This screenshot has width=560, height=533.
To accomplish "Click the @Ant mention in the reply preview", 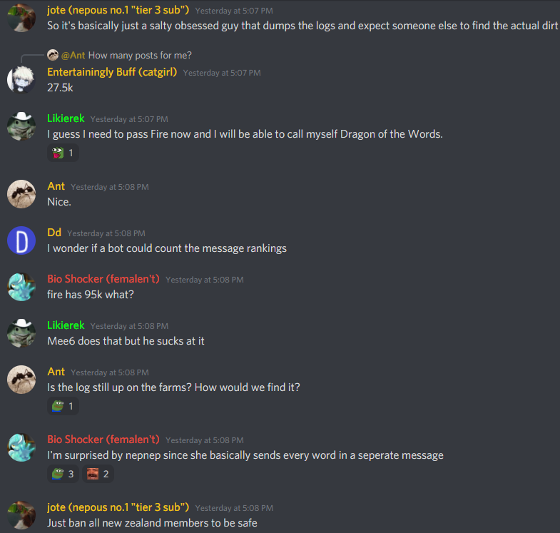I will click(x=73, y=56).
